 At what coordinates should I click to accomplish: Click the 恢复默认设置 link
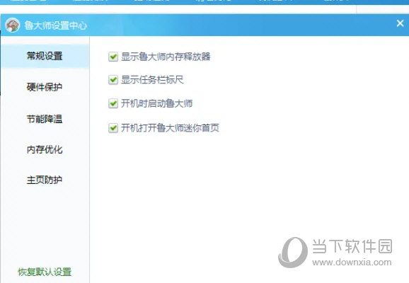(x=45, y=272)
